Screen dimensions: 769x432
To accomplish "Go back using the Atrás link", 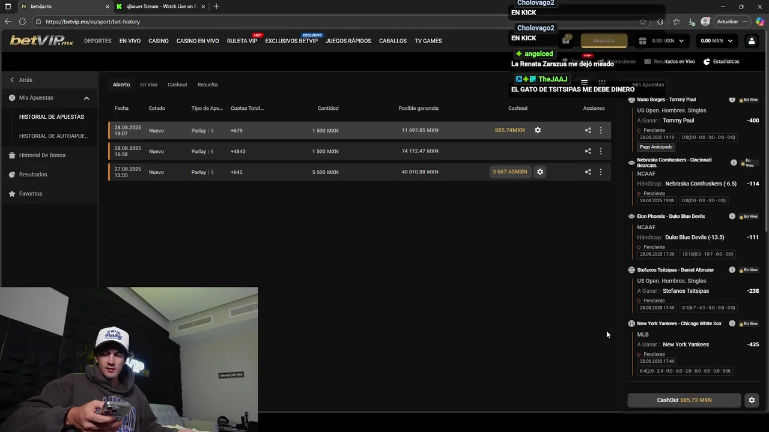I will (21, 80).
